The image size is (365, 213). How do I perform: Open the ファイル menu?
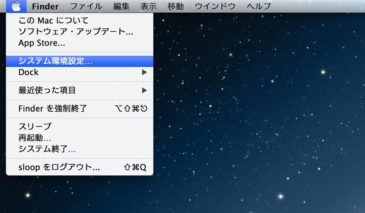[x=86, y=7]
